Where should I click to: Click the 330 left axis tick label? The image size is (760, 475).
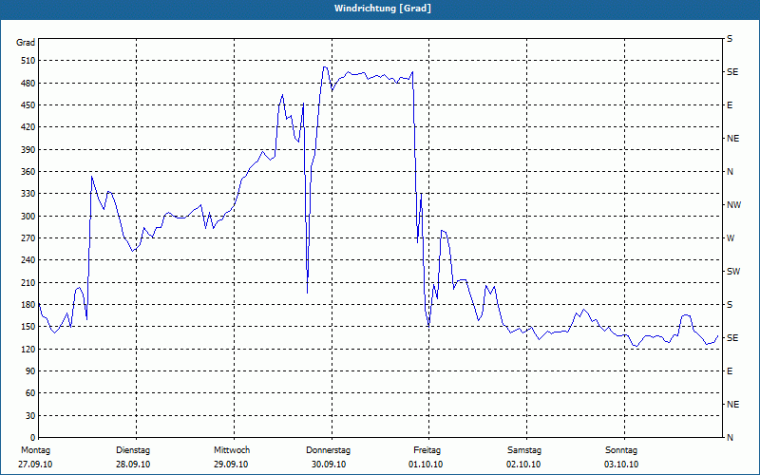click(x=28, y=194)
